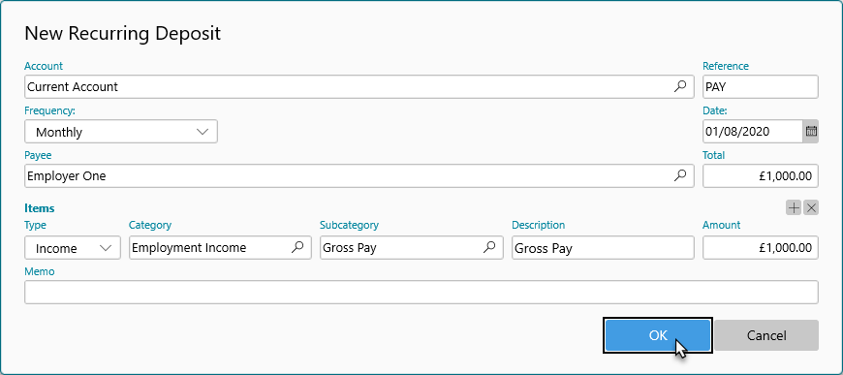Cancel the New Recurring Deposit dialog
Screen dimensions: 843x375
pyautogui.click(x=766, y=335)
